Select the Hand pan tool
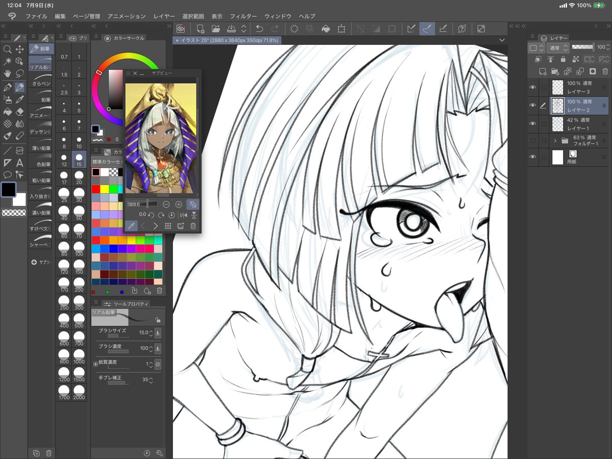 tap(8, 74)
